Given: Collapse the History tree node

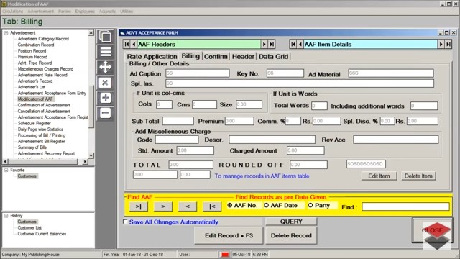Looking at the screenshot, I should point(6,216).
